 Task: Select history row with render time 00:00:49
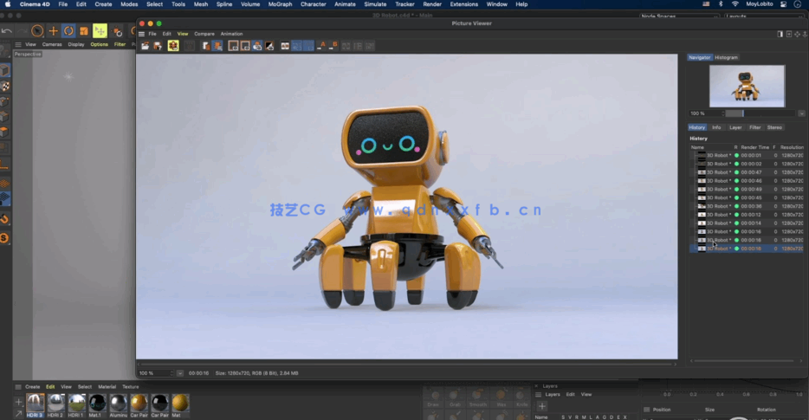click(x=747, y=190)
